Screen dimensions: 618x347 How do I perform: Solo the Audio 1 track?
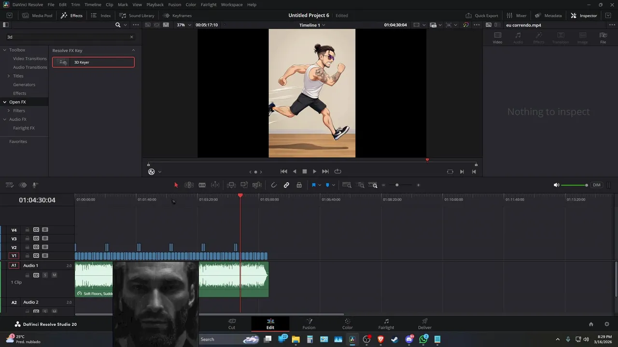pyautogui.click(x=45, y=275)
